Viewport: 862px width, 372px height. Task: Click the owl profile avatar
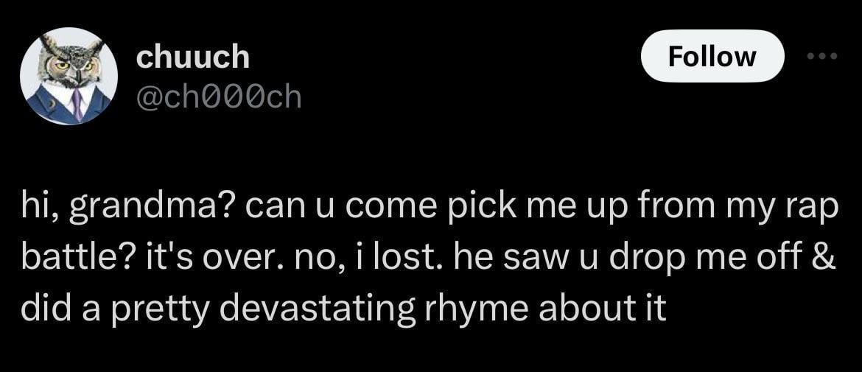[69, 77]
